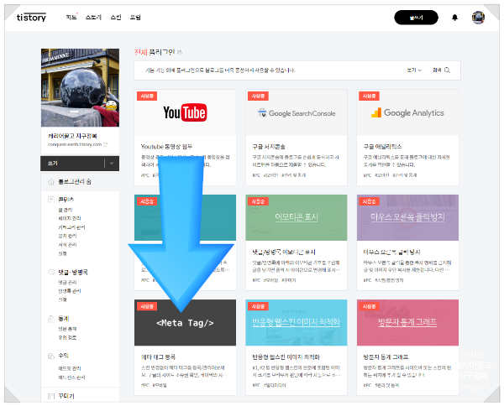Open 애드센스 관리 in the sidebar
This screenshot has width=504, height=406.
pyautogui.click(x=71, y=377)
